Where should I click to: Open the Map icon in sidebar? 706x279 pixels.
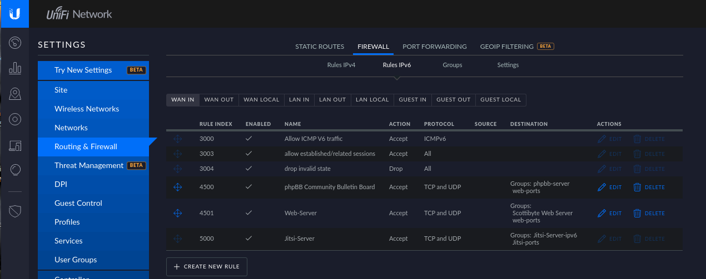[x=16, y=94]
